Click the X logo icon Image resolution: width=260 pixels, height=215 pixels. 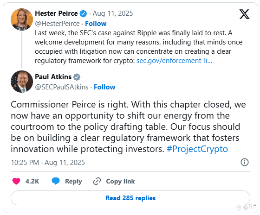click(244, 14)
